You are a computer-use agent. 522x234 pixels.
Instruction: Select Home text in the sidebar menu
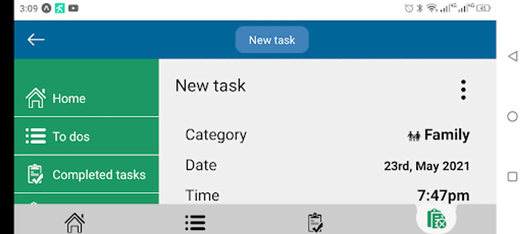(69, 99)
